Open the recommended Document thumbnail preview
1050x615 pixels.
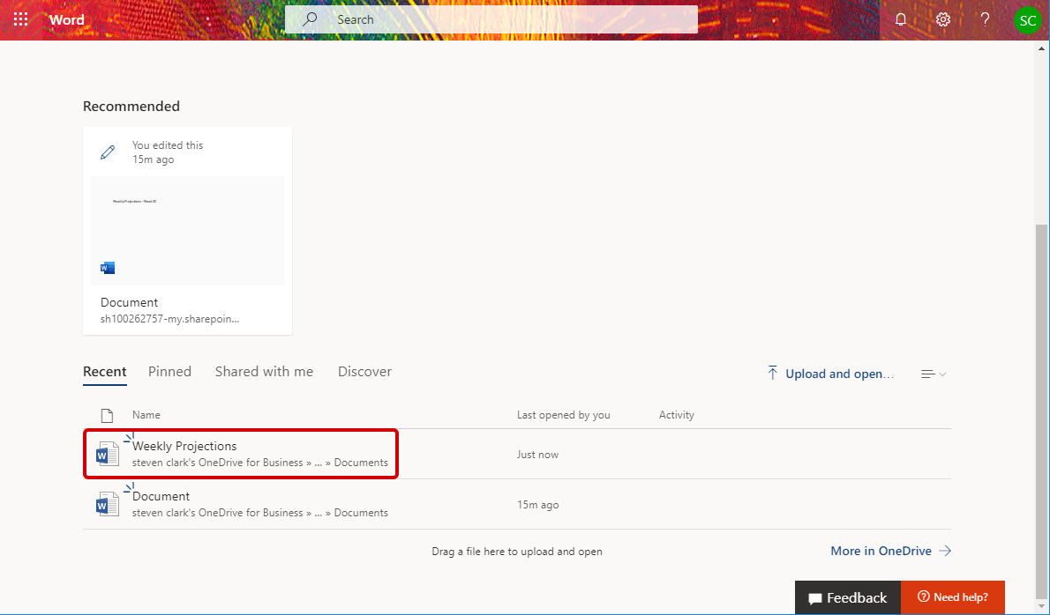187,231
